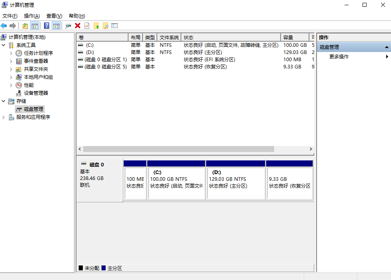Image resolution: width=391 pixels, height=280 pixels.
Task: Click the folder with magnifier toolbar icon
Action: 106,26
